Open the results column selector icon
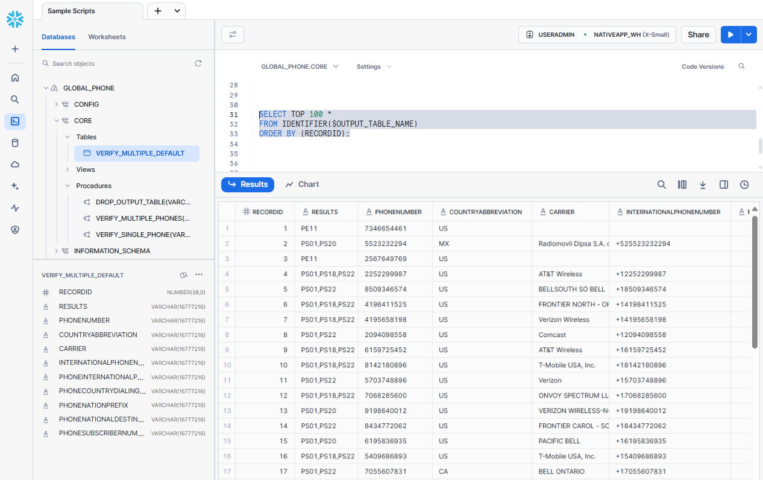 coord(682,185)
